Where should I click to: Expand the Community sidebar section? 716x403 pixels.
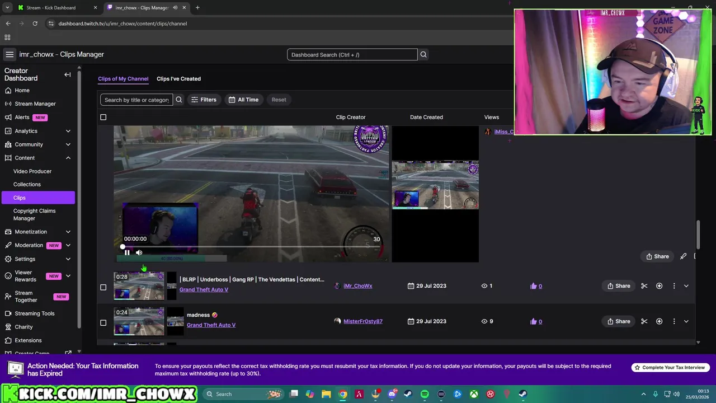click(68, 144)
